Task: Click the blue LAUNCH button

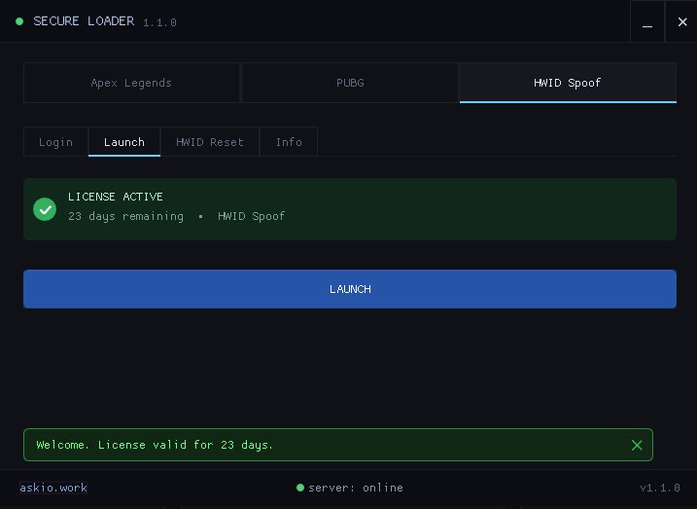Action: point(350,289)
